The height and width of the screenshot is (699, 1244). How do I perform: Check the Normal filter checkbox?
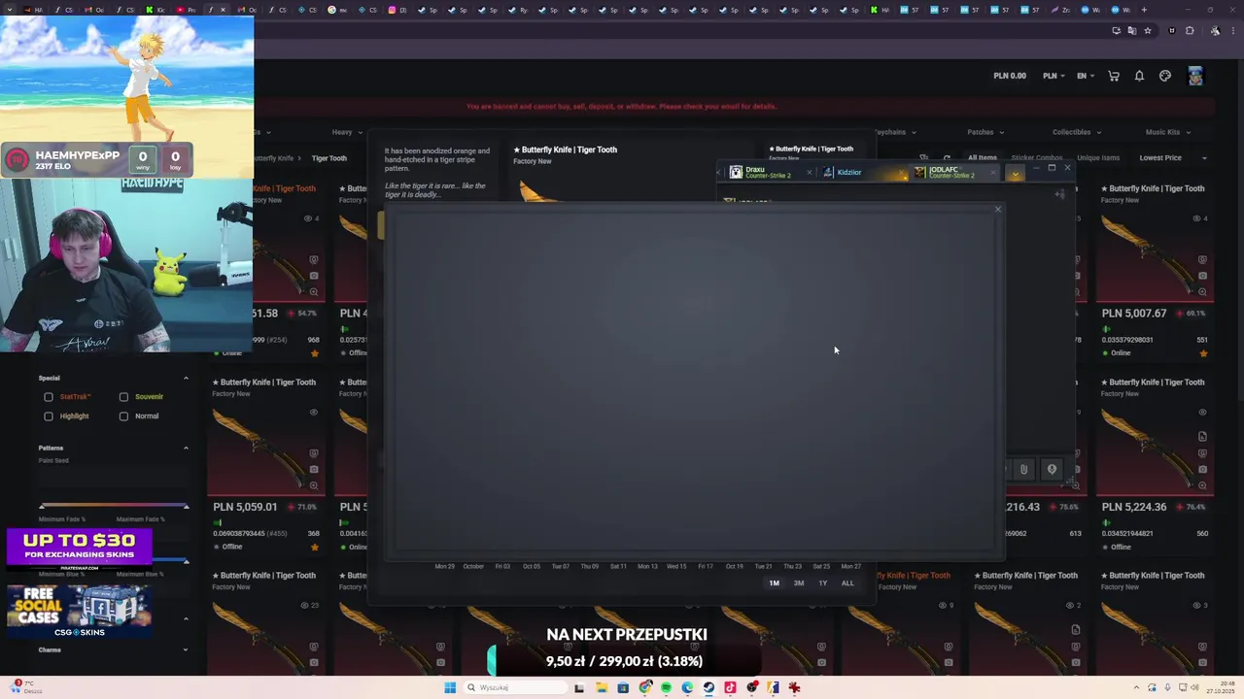(123, 416)
